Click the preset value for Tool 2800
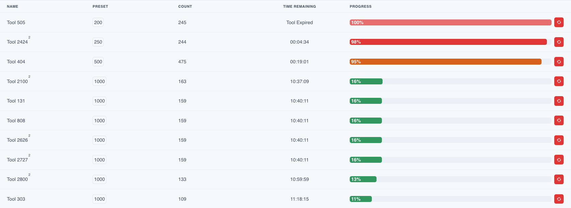 tap(100, 179)
